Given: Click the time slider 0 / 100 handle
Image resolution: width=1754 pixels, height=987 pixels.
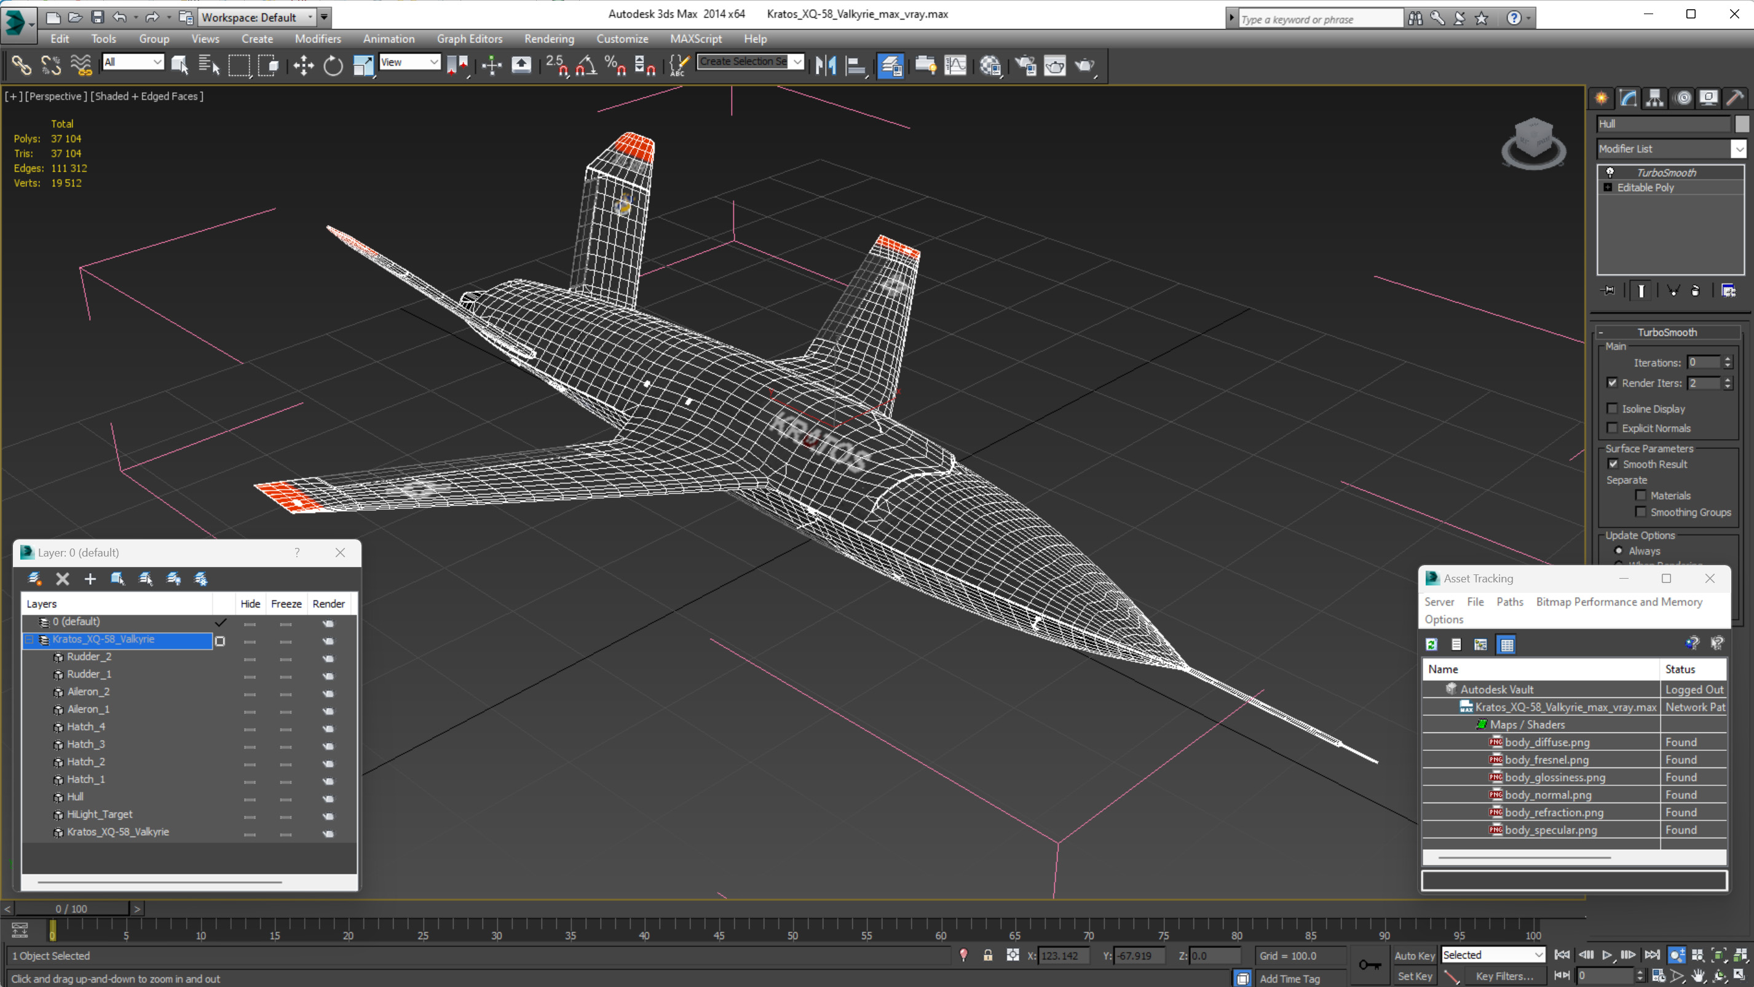Looking at the screenshot, I should (71, 909).
